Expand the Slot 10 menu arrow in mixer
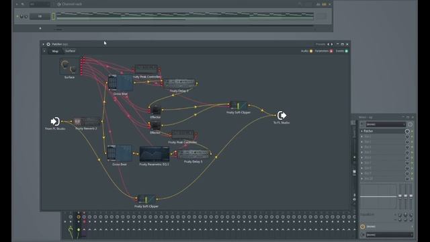 tap(361, 179)
